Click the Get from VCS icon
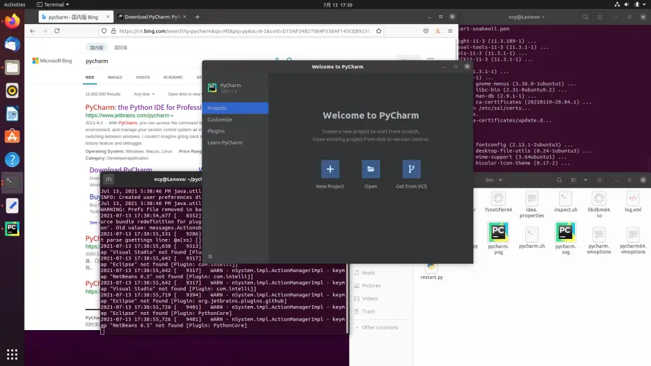This screenshot has width=651, height=366. [x=411, y=169]
